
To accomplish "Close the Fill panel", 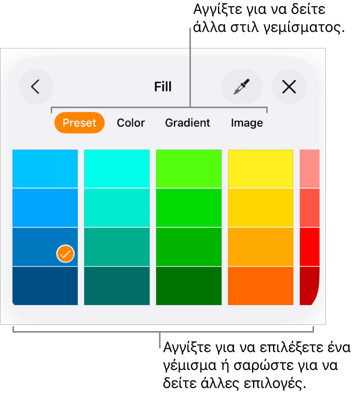I will click(289, 87).
